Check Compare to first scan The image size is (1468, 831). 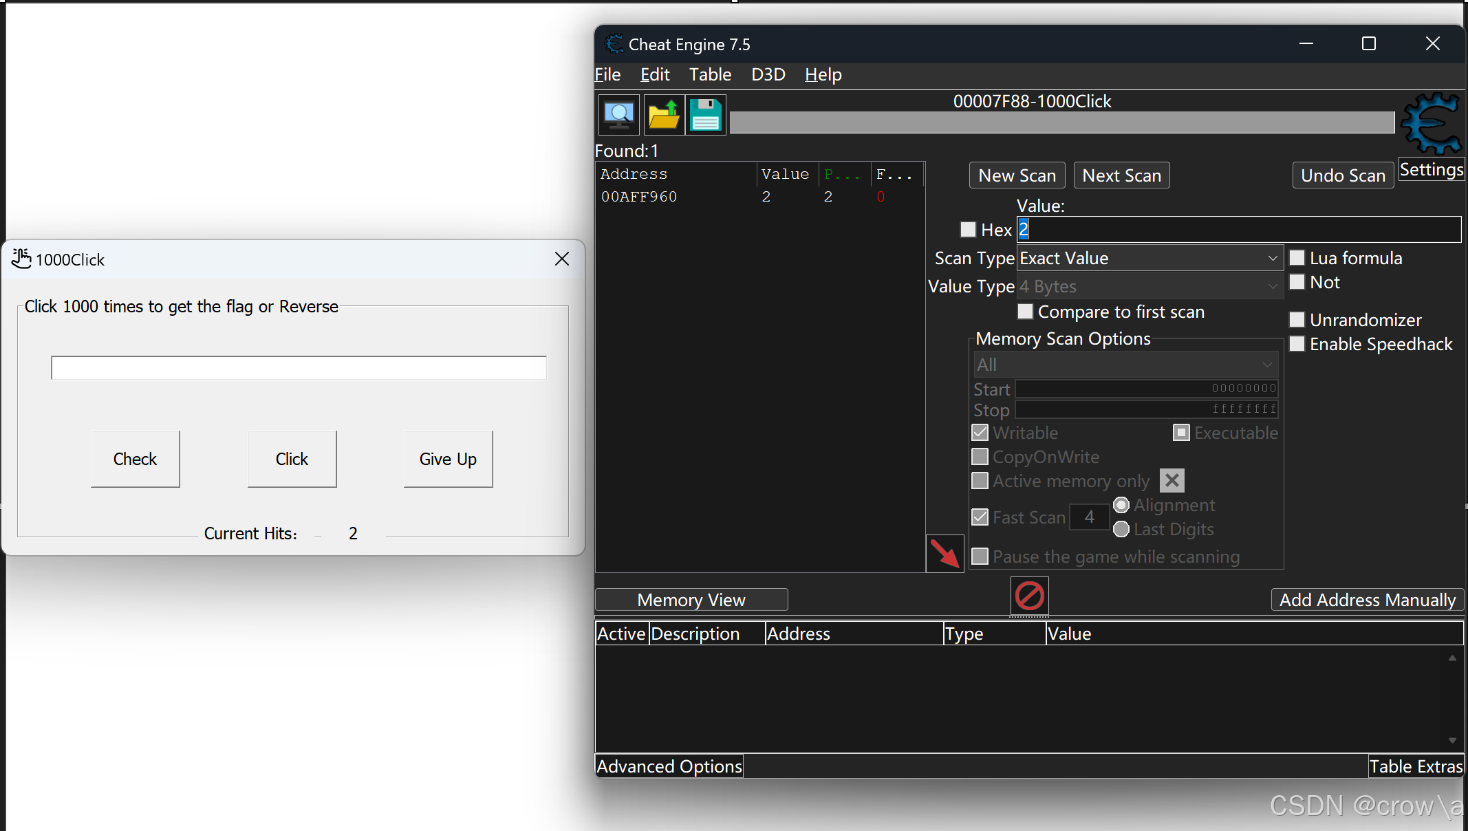(1025, 312)
